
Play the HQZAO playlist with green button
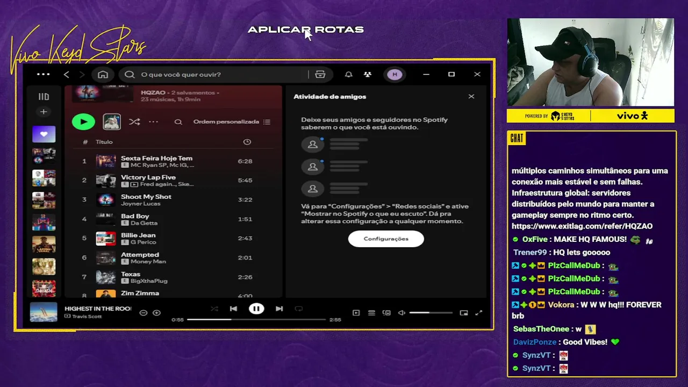(x=83, y=121)
